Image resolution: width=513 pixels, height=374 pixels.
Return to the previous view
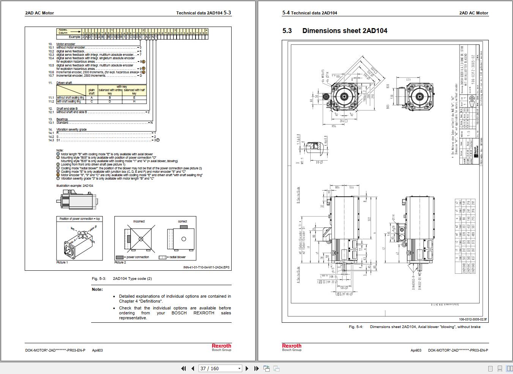267,368
